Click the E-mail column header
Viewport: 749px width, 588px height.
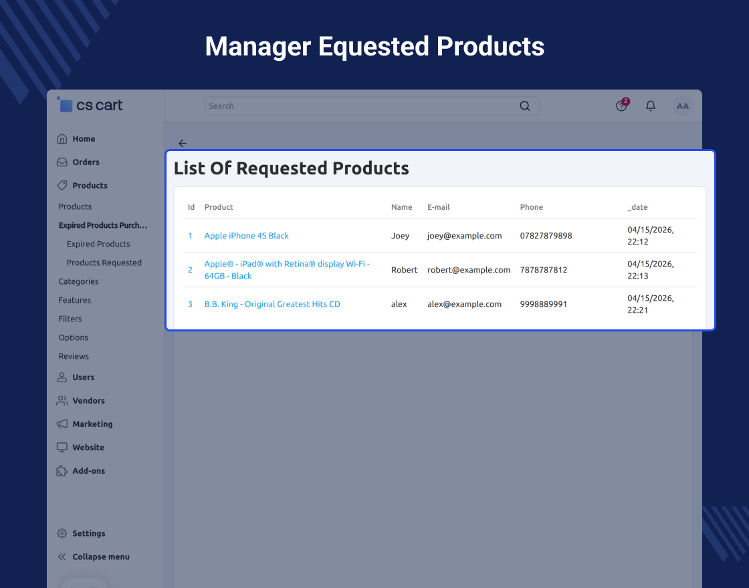coord(439,207)
